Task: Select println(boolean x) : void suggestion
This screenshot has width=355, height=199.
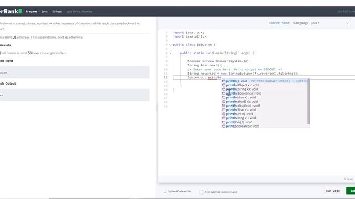Action: pos(264,93)
